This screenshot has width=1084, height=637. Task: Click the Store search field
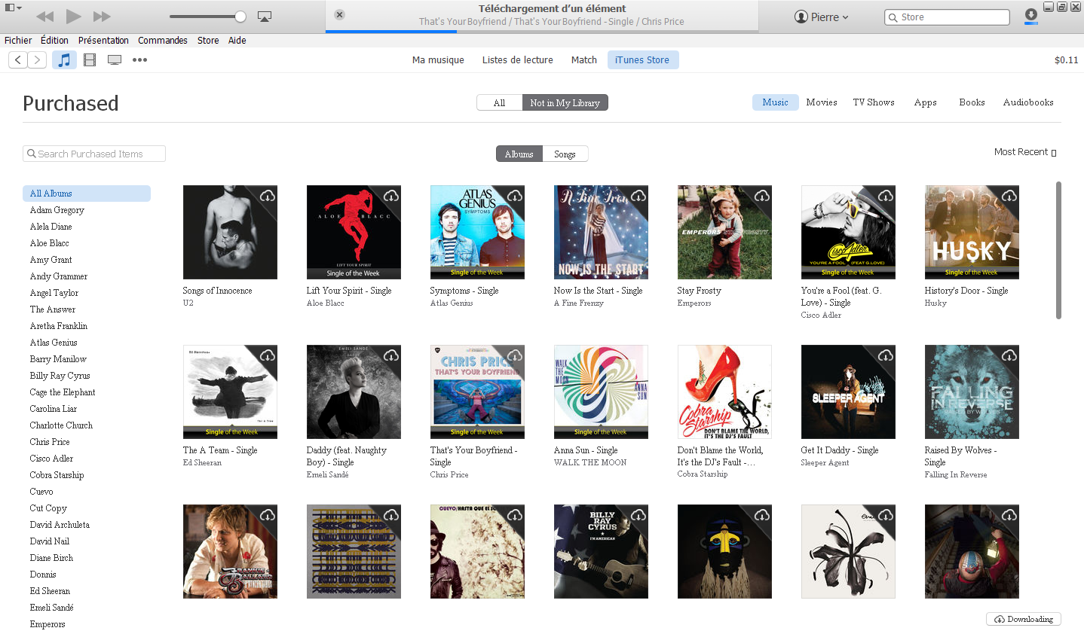click(x=947, y=17)
